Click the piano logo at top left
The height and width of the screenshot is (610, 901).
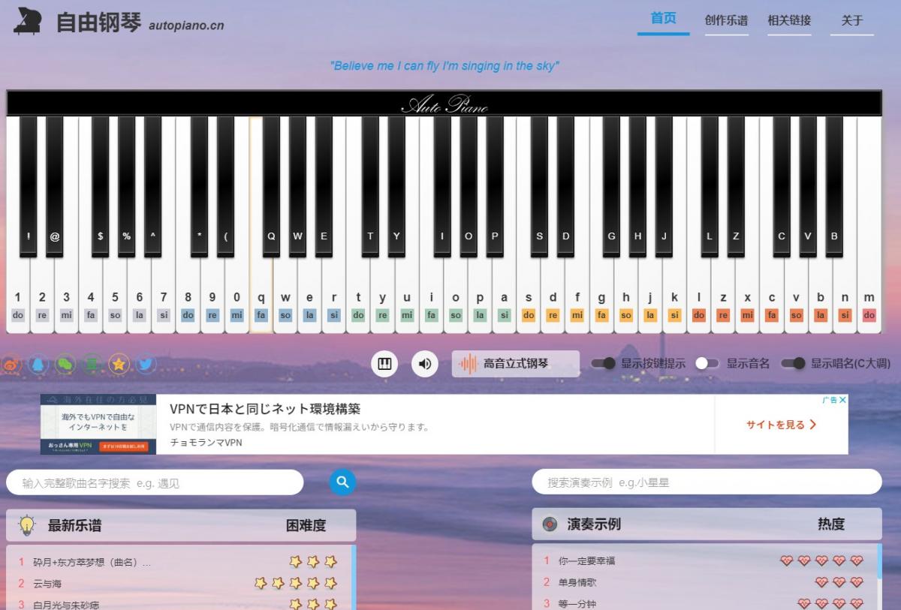click(x=29, y=21)
